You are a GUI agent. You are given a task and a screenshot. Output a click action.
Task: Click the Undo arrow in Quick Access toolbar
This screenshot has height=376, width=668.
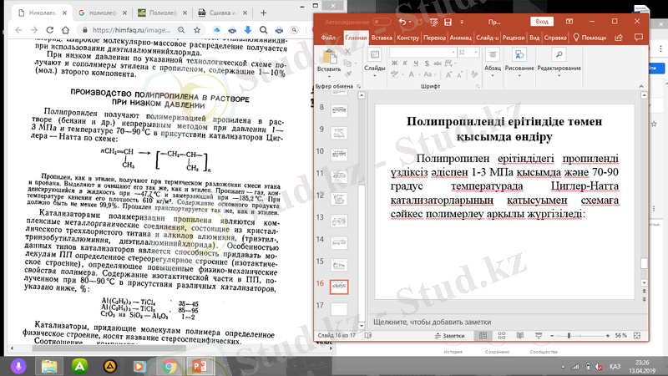403,22
